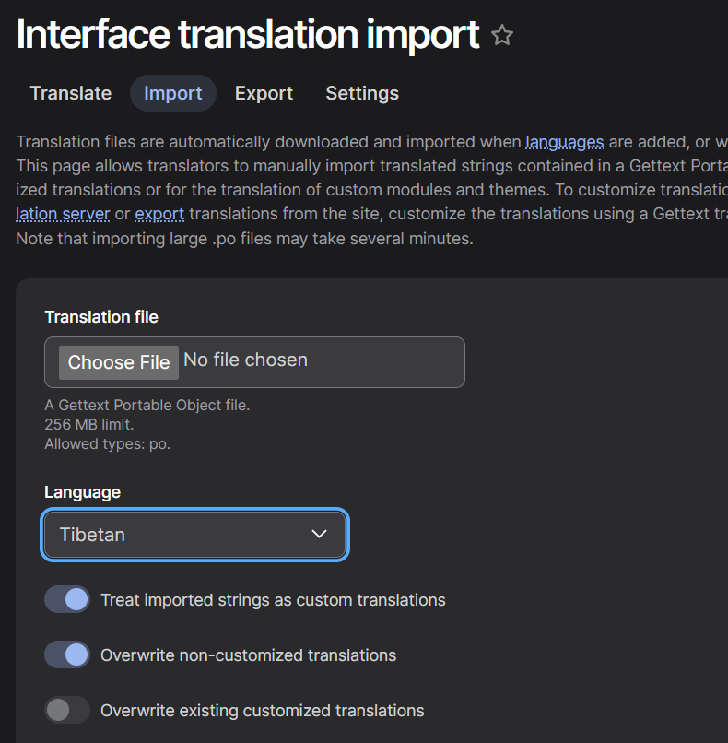Turn off Overwrite non-customized translations

click(x=66, y=655)
